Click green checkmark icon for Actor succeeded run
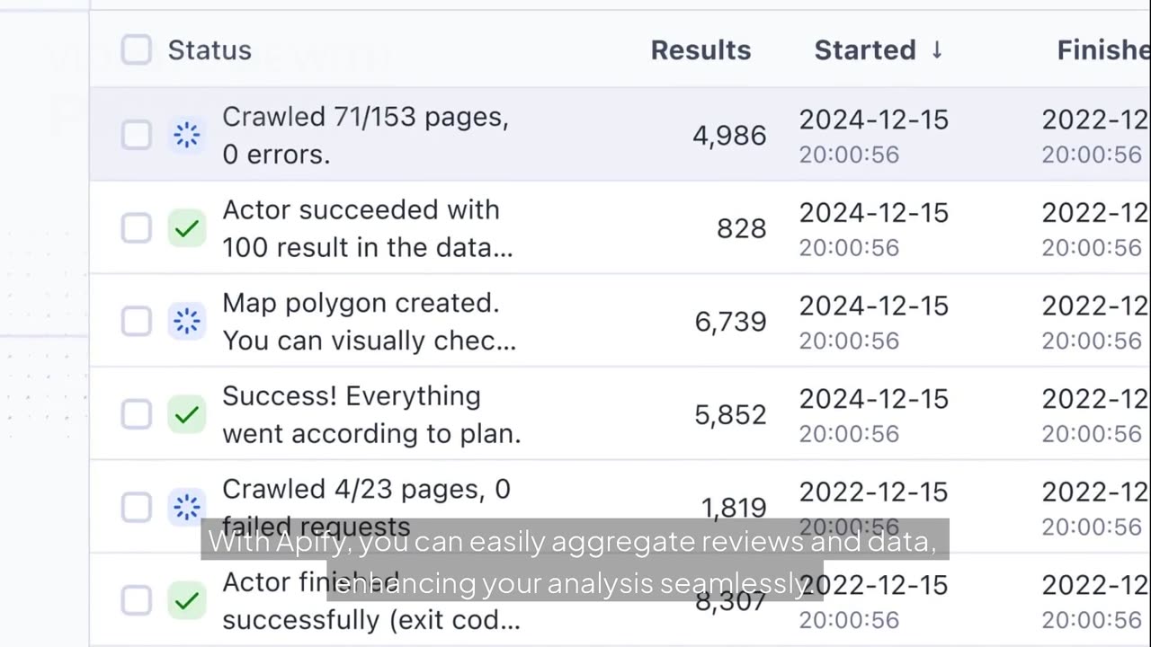Screen dimensions: 1151x647 pyautogui.click(x=187, y=229)
